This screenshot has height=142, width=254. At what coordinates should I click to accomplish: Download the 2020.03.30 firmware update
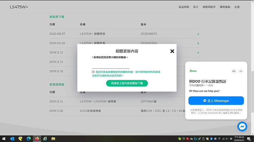pyautogui.click(x=198, y=43)
